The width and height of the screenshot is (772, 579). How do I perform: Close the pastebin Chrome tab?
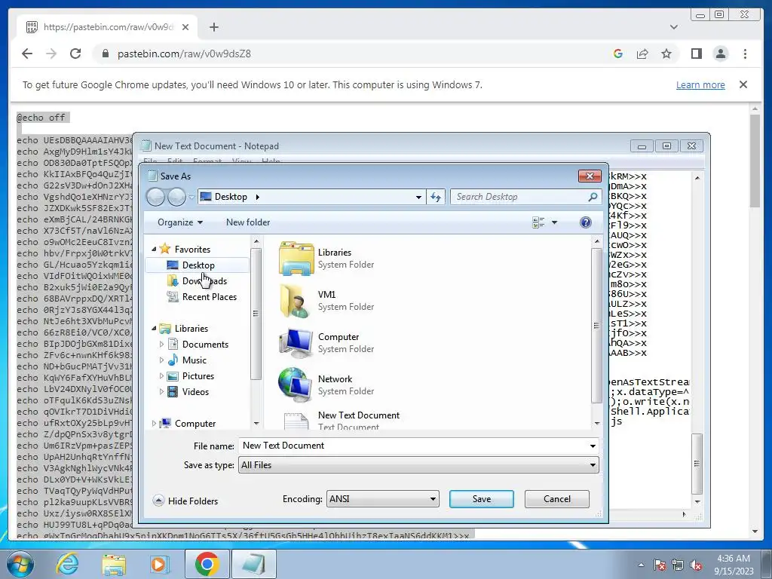[185, 27]
